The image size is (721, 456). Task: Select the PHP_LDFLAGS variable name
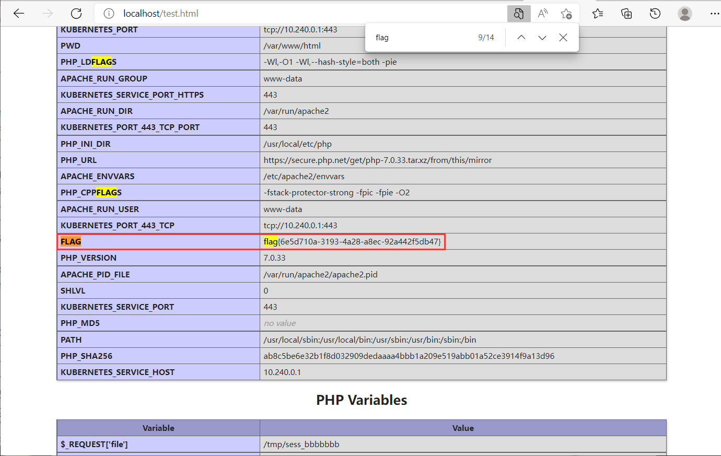(88, 62)
